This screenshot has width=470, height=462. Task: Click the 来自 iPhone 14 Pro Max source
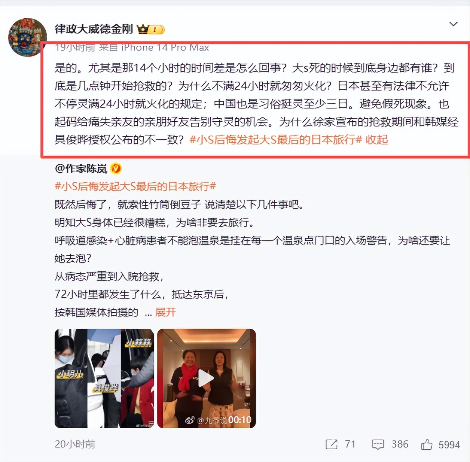tap(154, 48)
